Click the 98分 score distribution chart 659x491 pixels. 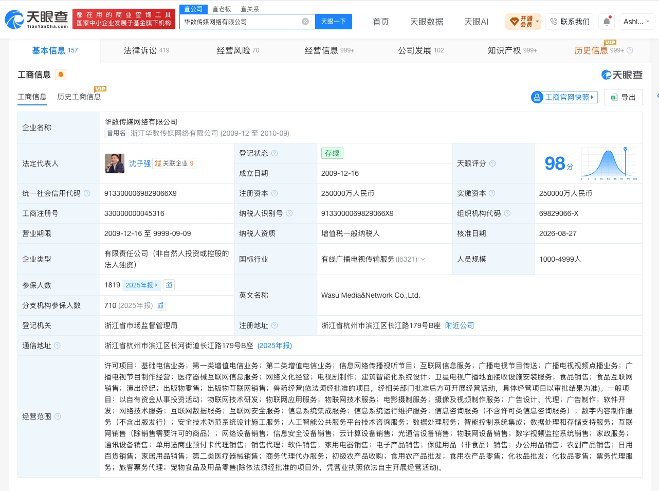pyautogui.click(x=609, y=163)
